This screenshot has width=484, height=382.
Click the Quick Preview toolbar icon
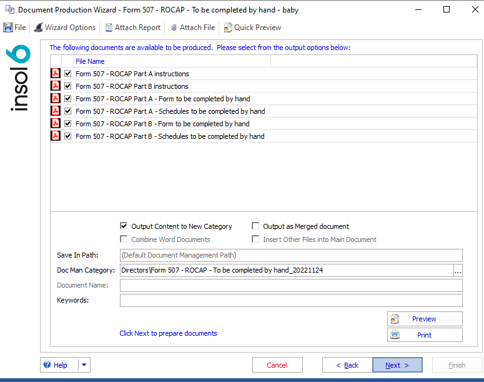click(x=228, y=28)
